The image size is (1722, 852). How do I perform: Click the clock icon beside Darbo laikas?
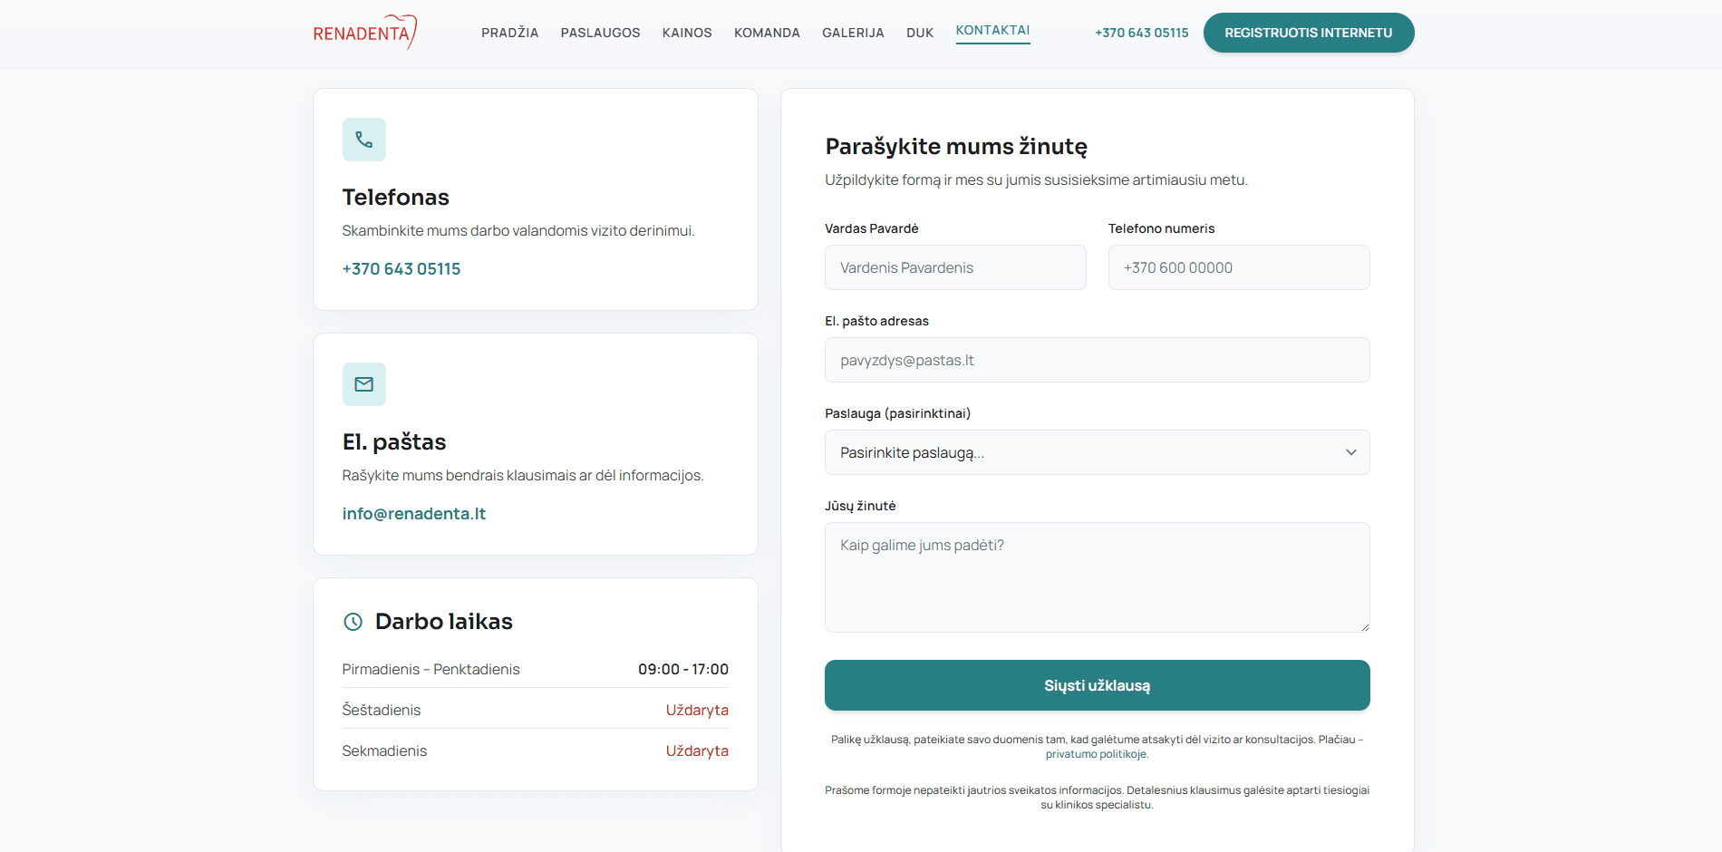coord(353,622)
